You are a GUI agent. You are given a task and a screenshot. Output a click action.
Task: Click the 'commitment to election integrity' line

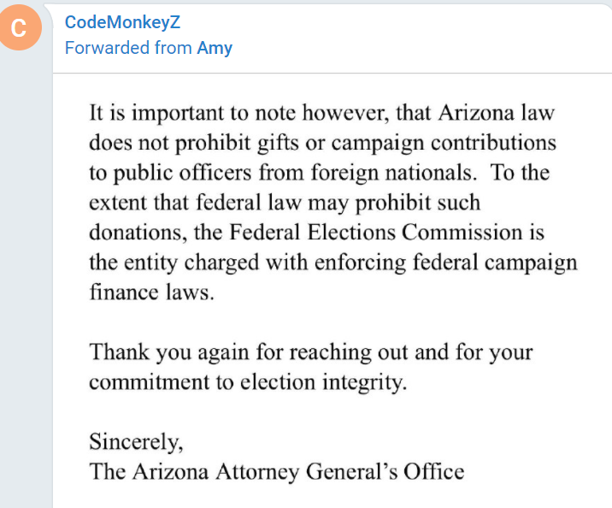pyautogui.click(x=248, y=382)
